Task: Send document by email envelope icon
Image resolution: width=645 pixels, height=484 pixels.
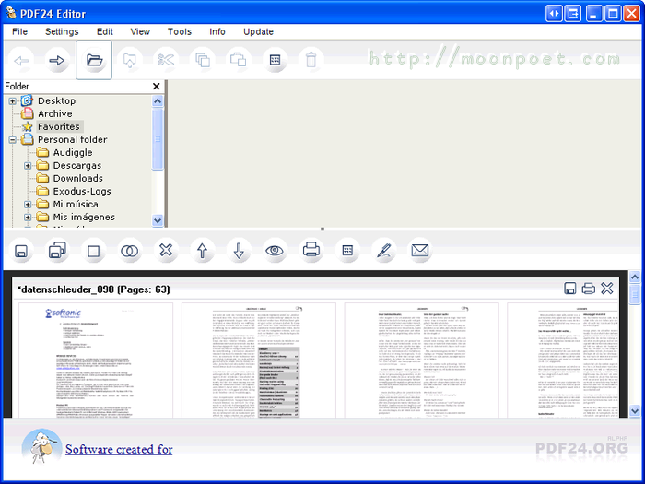Action: pos(420,251)
